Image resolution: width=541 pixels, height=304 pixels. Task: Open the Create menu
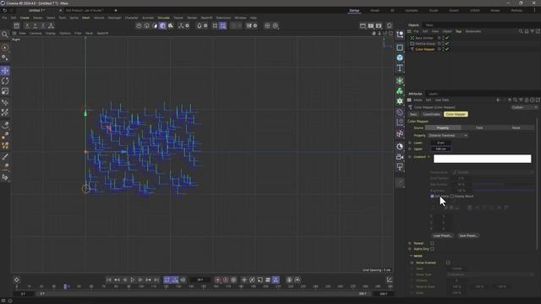[25, 18]
